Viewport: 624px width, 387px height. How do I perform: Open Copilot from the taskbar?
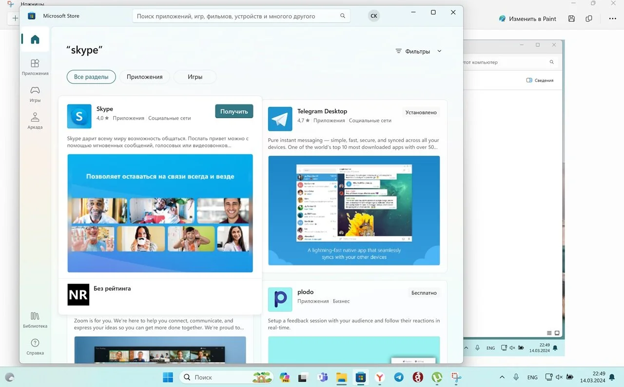(285, 377)
